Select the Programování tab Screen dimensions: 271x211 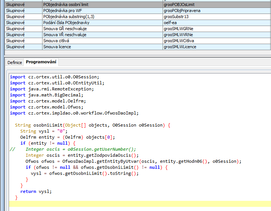(x=41, y=62)
